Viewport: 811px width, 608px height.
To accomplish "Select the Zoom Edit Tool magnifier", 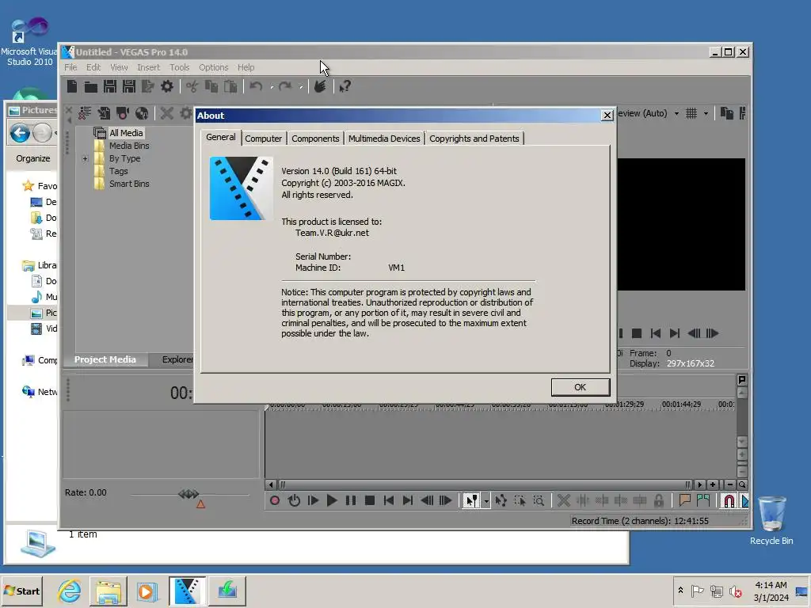I will [539, 500].
